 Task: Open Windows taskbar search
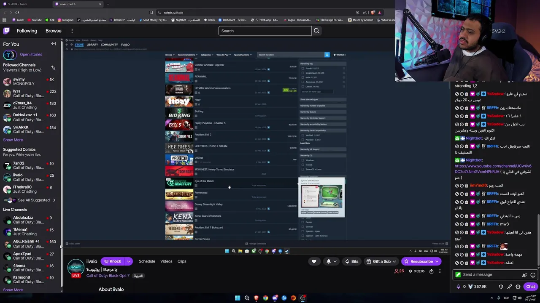[x=247, y=298]
